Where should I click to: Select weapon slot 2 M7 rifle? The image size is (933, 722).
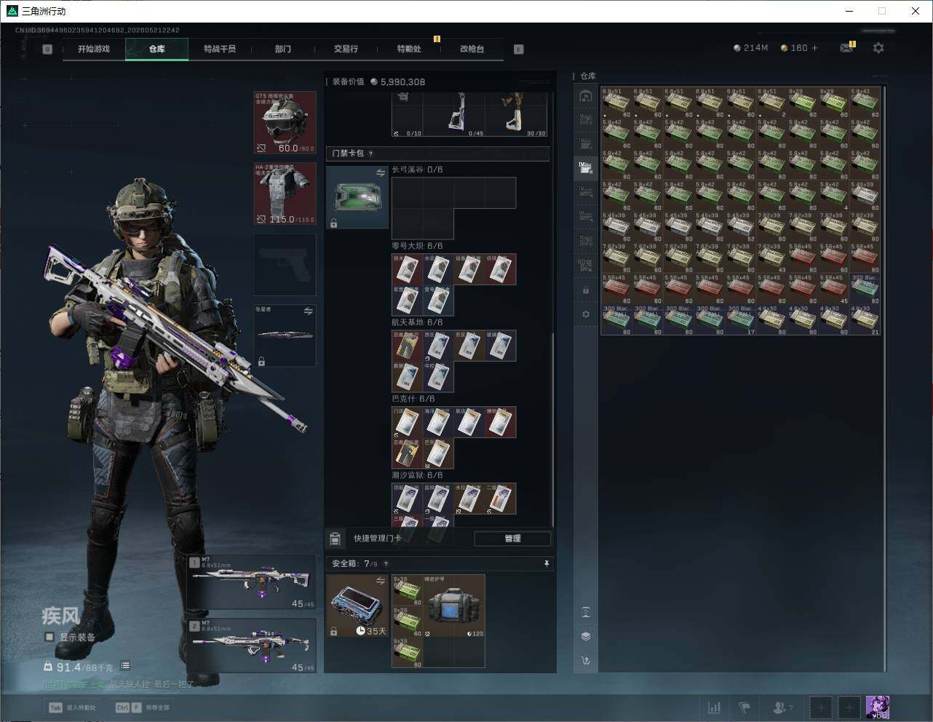coord(252,646)
